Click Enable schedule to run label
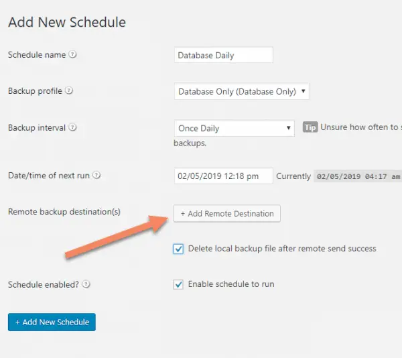 231,284
